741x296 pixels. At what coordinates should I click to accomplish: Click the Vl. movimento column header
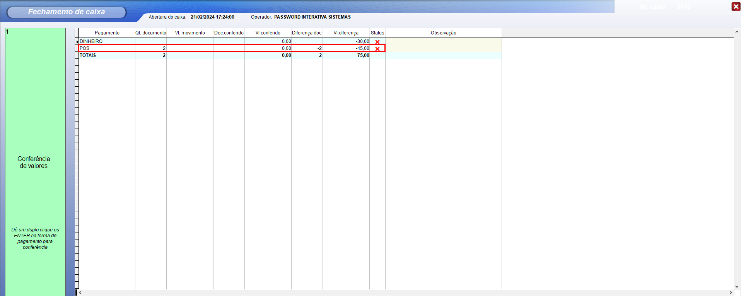coord(190,33)
